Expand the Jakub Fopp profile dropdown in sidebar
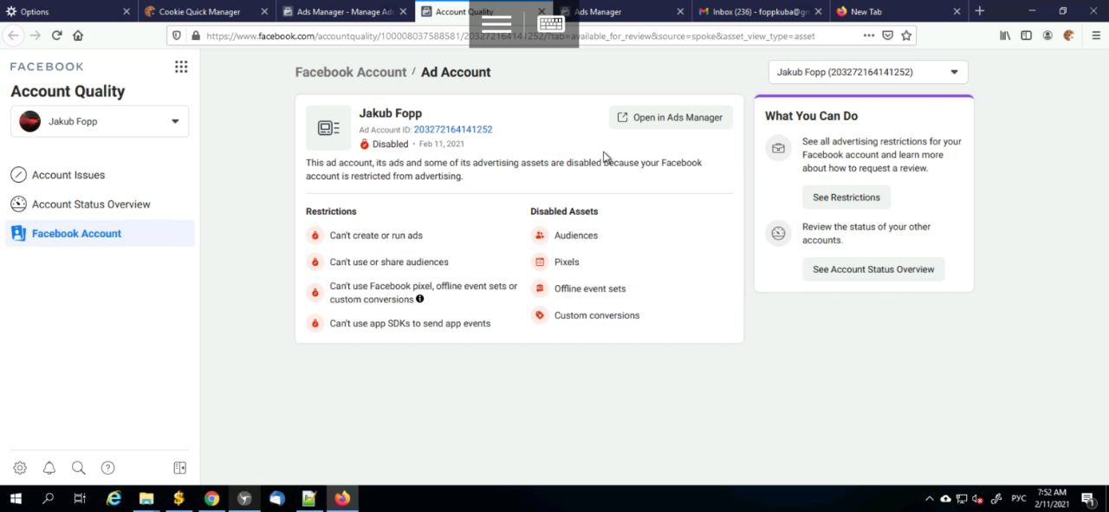Image resolution: width=1109 pixels, height=512 pixels. [x=100, y=121]
